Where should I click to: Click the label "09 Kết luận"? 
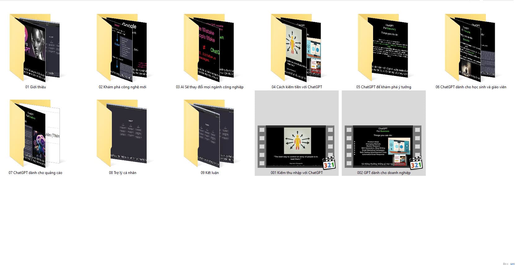click(210, 173)
